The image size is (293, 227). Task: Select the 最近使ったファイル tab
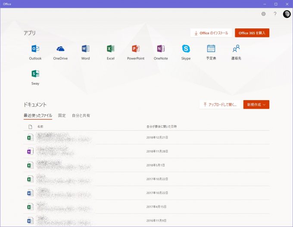38,116
